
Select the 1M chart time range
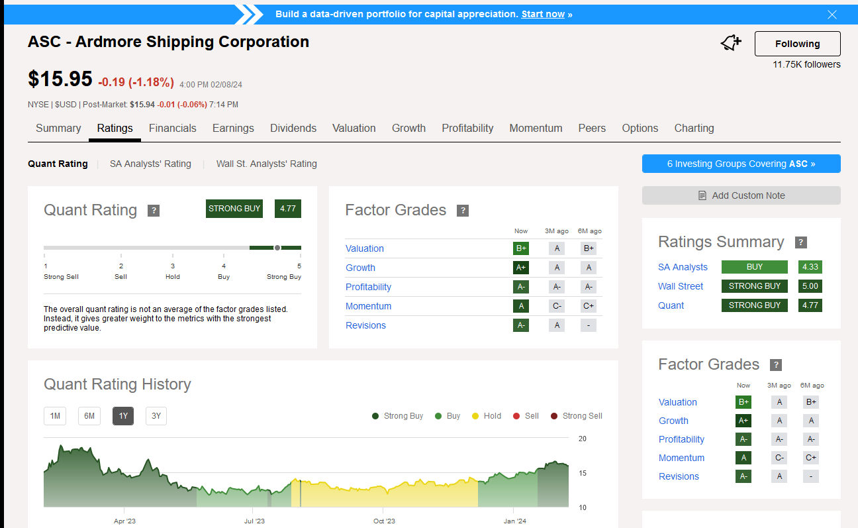click(55, 416)
